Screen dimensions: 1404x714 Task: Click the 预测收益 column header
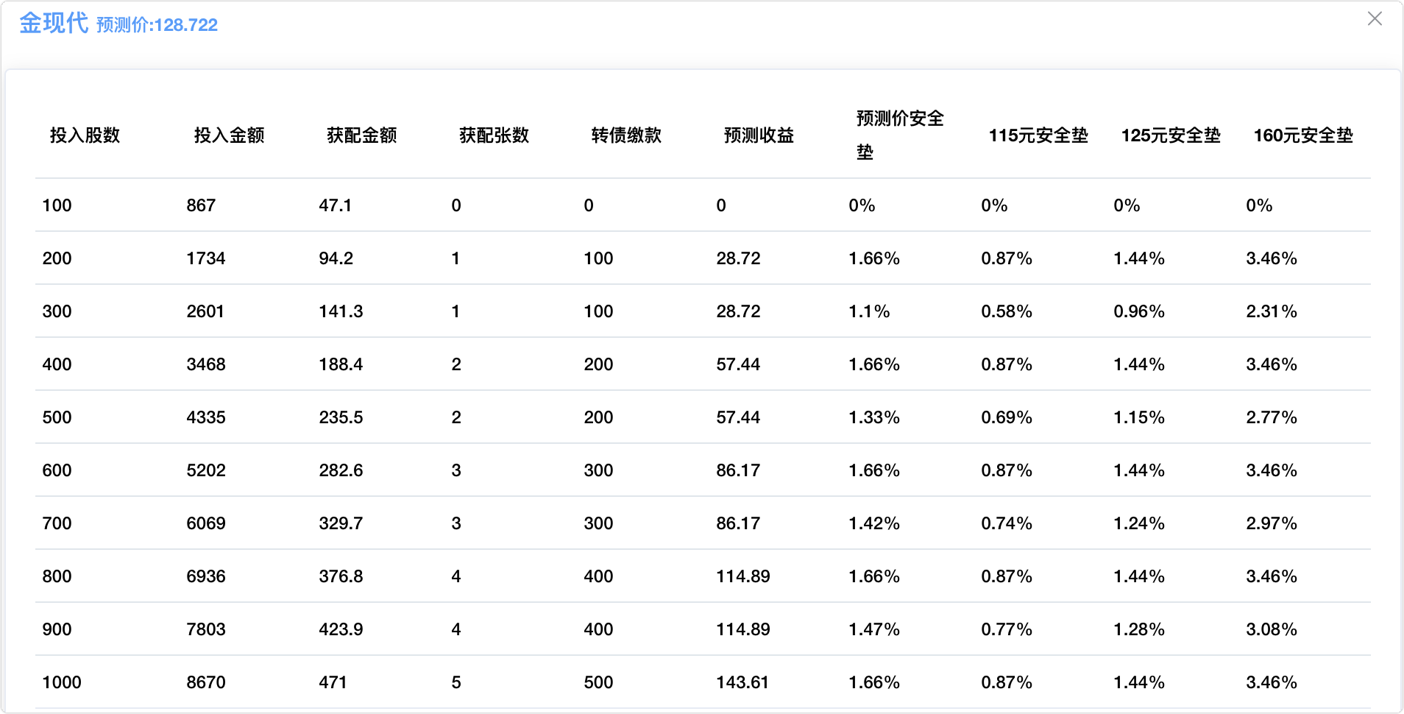click(x=759, y=135)
